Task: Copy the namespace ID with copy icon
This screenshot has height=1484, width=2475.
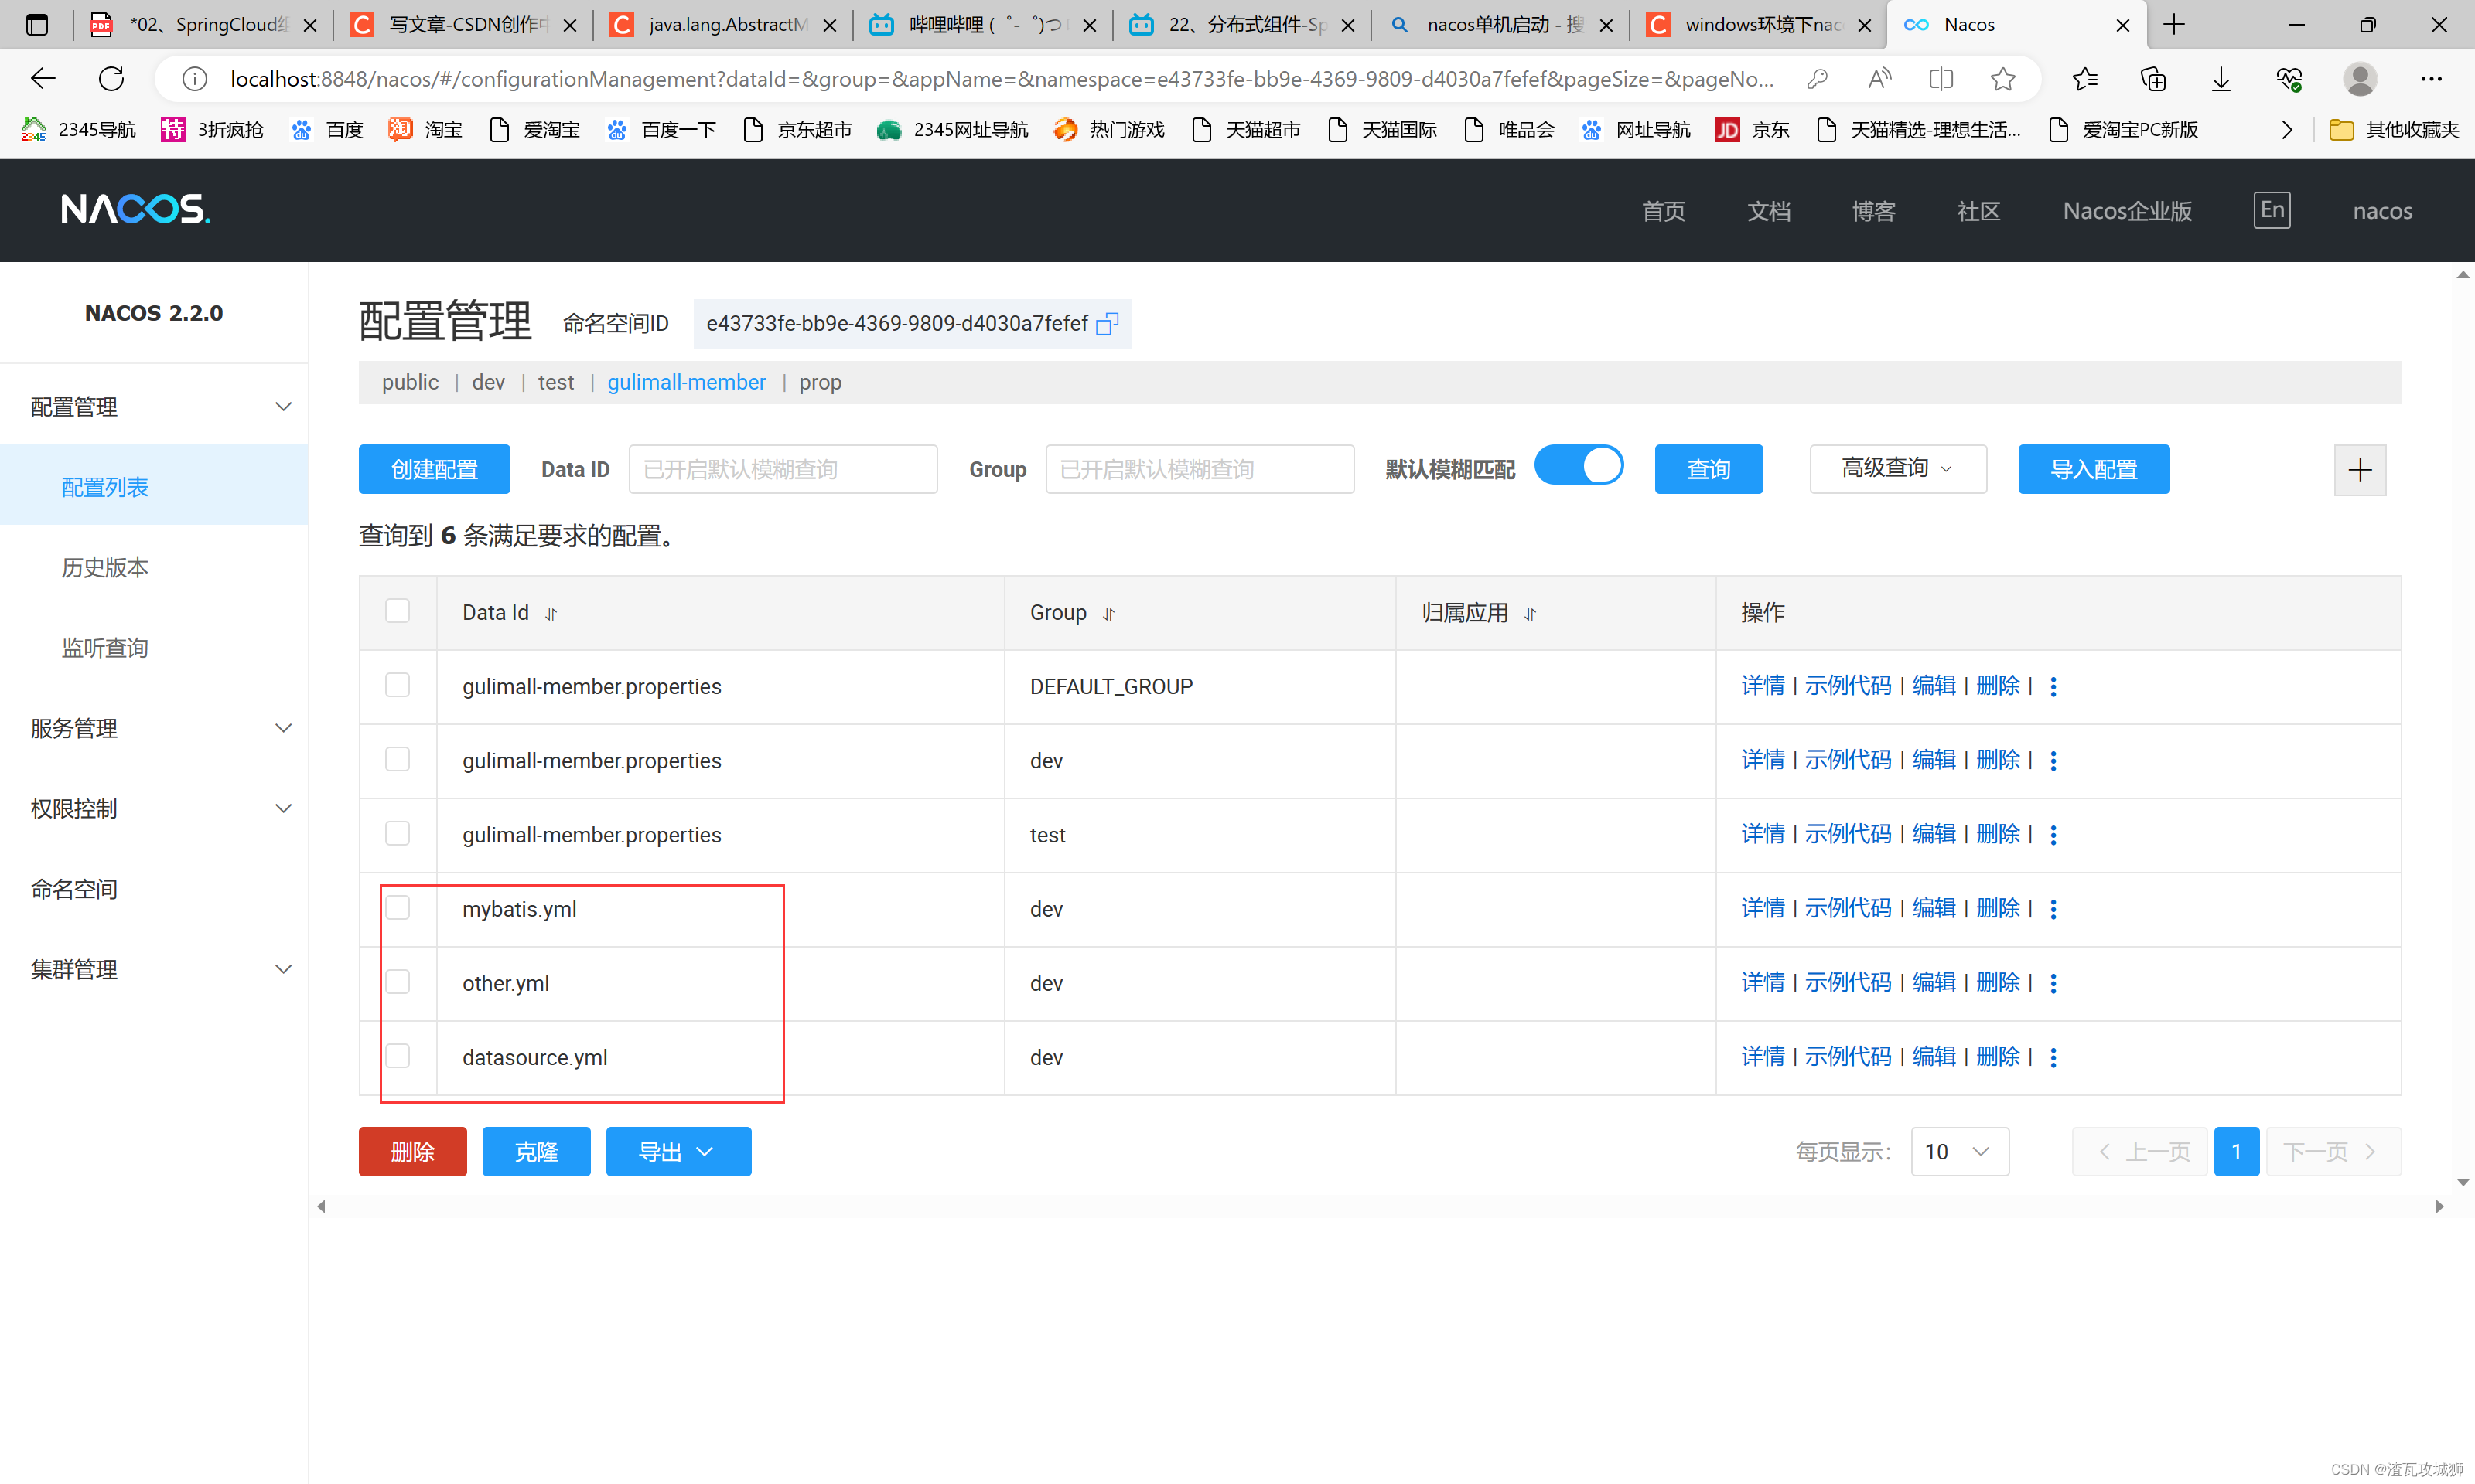Action: pyautogui.click(x=1107, y=323)
